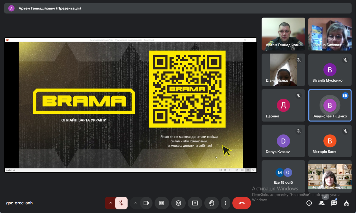Open the activities menu icon
The image size is (356, 213).
346,203
